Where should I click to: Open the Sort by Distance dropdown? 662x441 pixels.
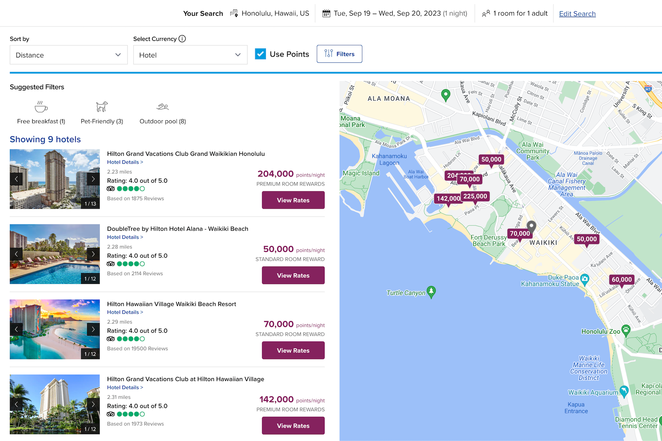[x=69, y=55]
